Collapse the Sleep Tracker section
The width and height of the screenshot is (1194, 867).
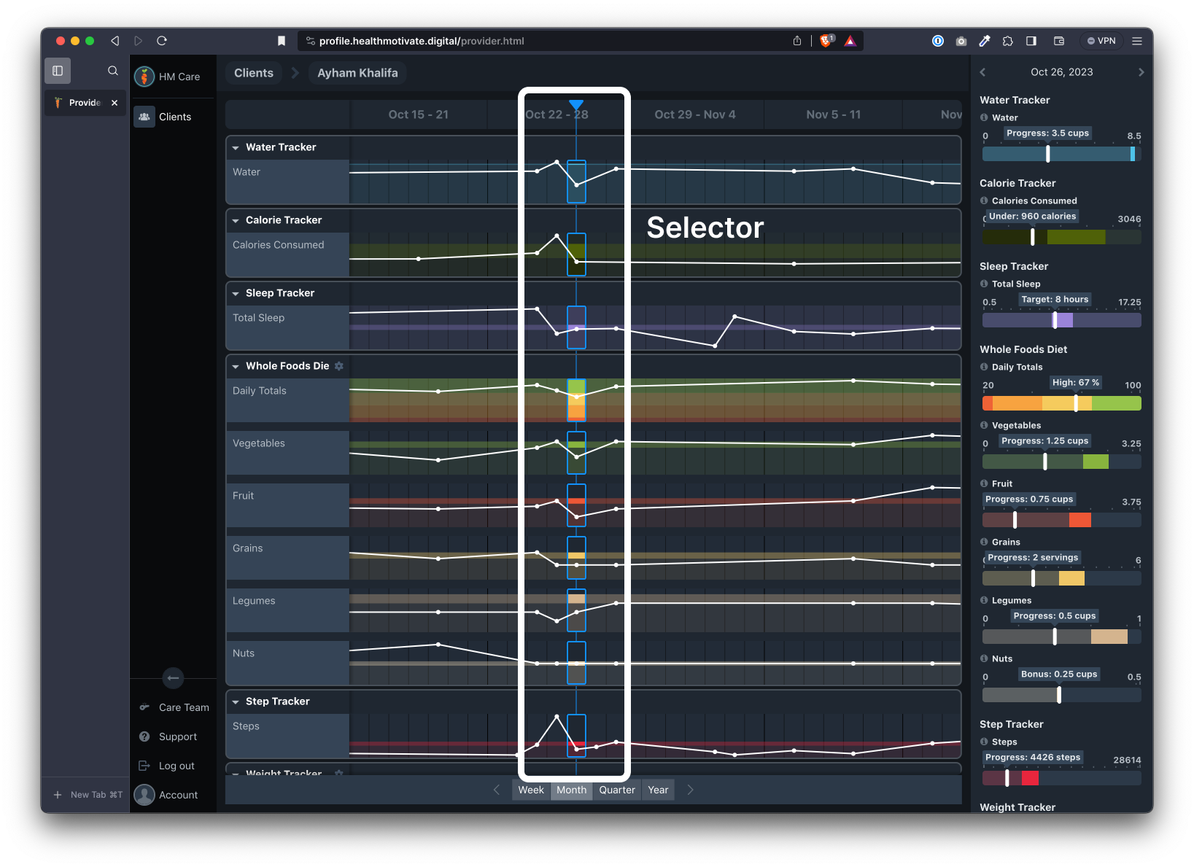pos(236,294)
